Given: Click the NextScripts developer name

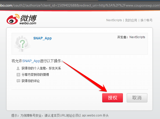Looking at the screenshot, I should click(137, 37).
